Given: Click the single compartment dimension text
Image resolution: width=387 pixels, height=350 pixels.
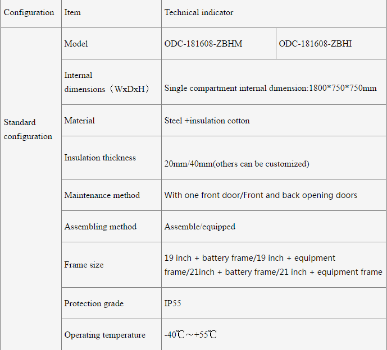Looking at the screenshot, I should 270,88.
